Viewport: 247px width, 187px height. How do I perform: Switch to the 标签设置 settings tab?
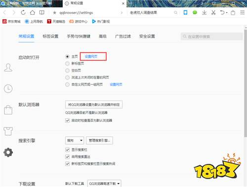50,37
